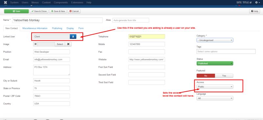Click the First Sort Field input
The image size is (263, 120).
click(x=147, y=67)
